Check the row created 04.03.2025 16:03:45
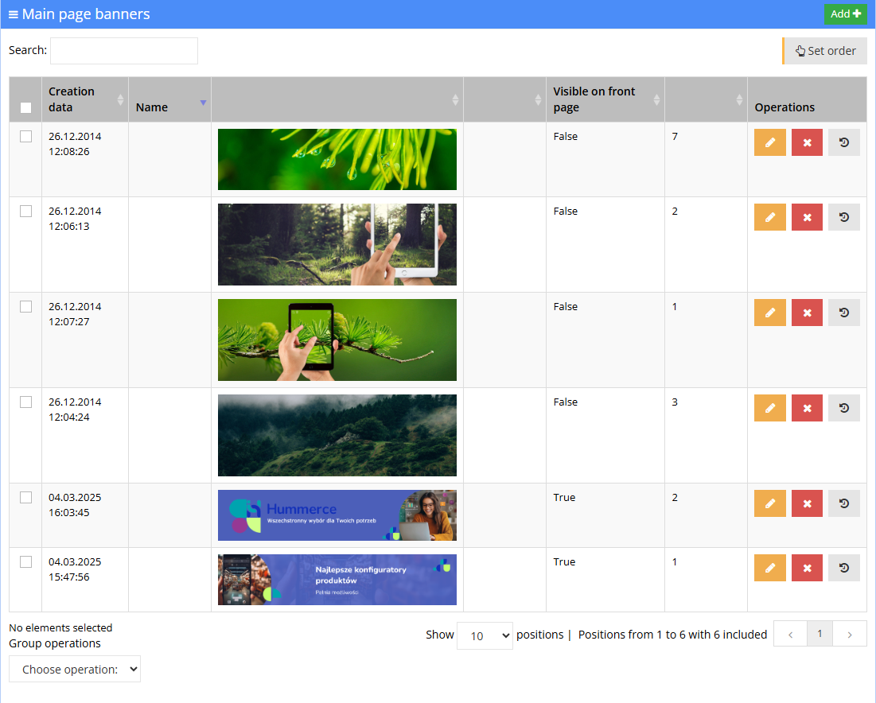 (x=25, y=498)
